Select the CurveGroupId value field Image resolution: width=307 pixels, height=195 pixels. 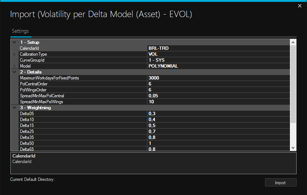(x=218, y=60)
